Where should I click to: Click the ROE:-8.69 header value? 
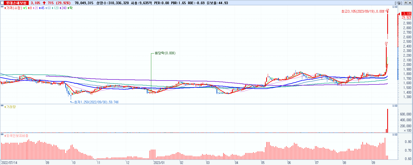(196, 3)
